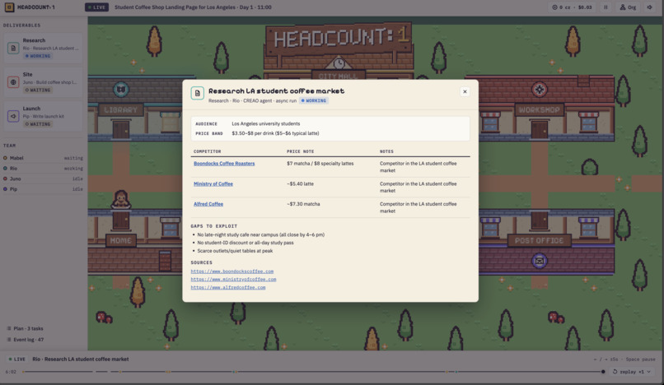Click the "No student-ID discount" bullet

[245, 243]
